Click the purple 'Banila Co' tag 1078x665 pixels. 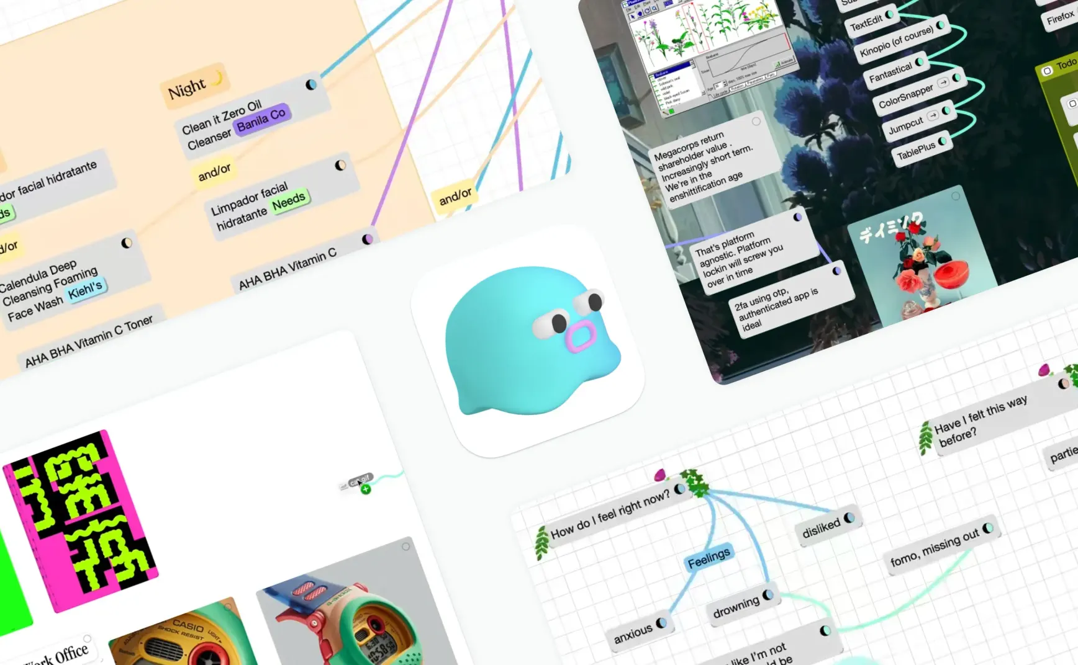pyautogui.click(x=261, y=119)
